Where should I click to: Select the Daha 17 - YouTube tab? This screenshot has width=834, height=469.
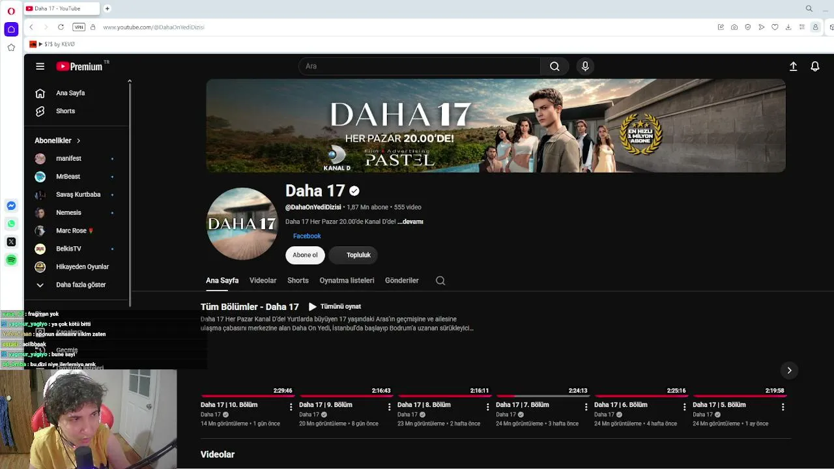[x=62, y=8]
